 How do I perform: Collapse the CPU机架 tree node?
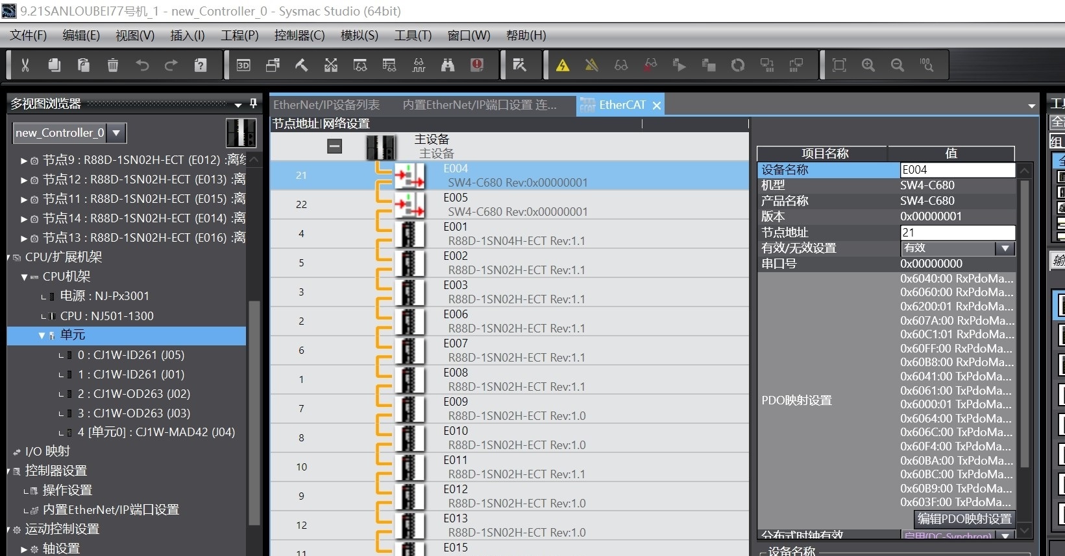[24, 277]
